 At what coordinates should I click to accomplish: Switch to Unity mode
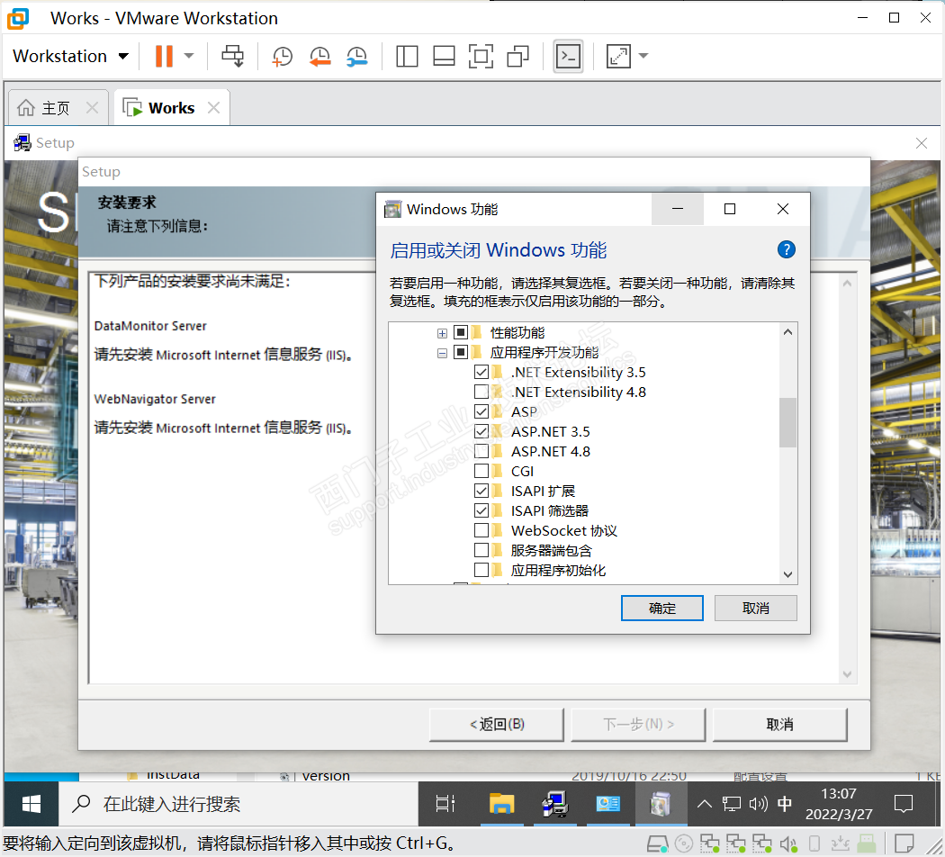(517, 57)
